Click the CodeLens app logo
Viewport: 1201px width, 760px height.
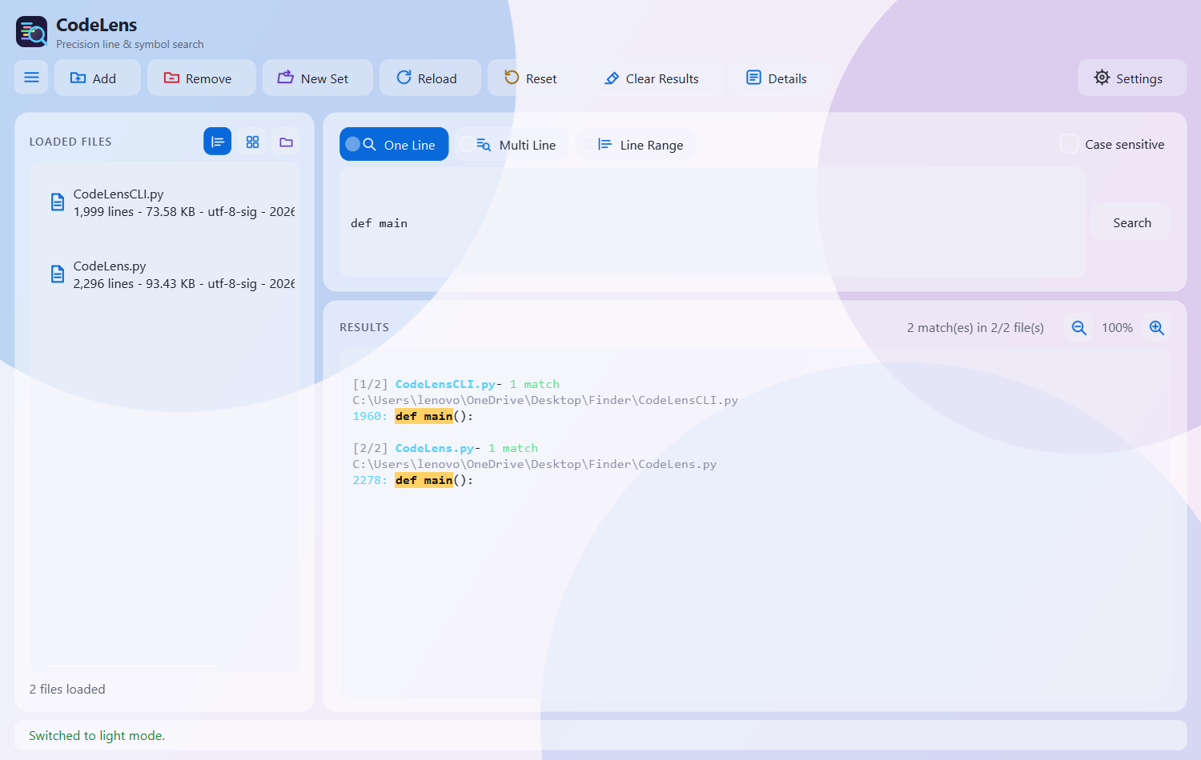tap(32, 32)
